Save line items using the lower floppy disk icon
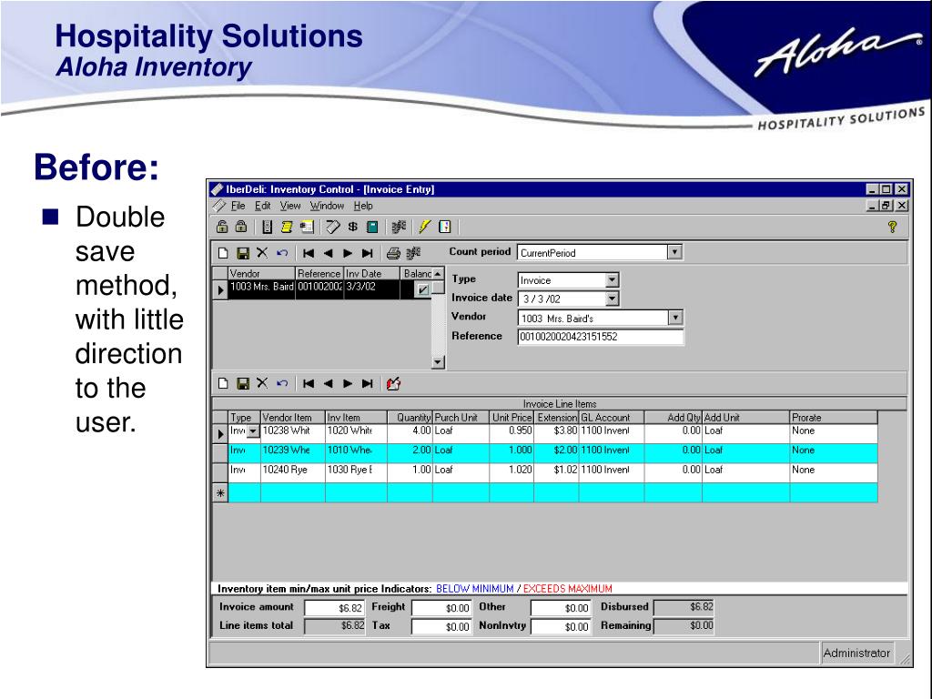Screen dimensions: 932x699 click(x=242, y=383)
